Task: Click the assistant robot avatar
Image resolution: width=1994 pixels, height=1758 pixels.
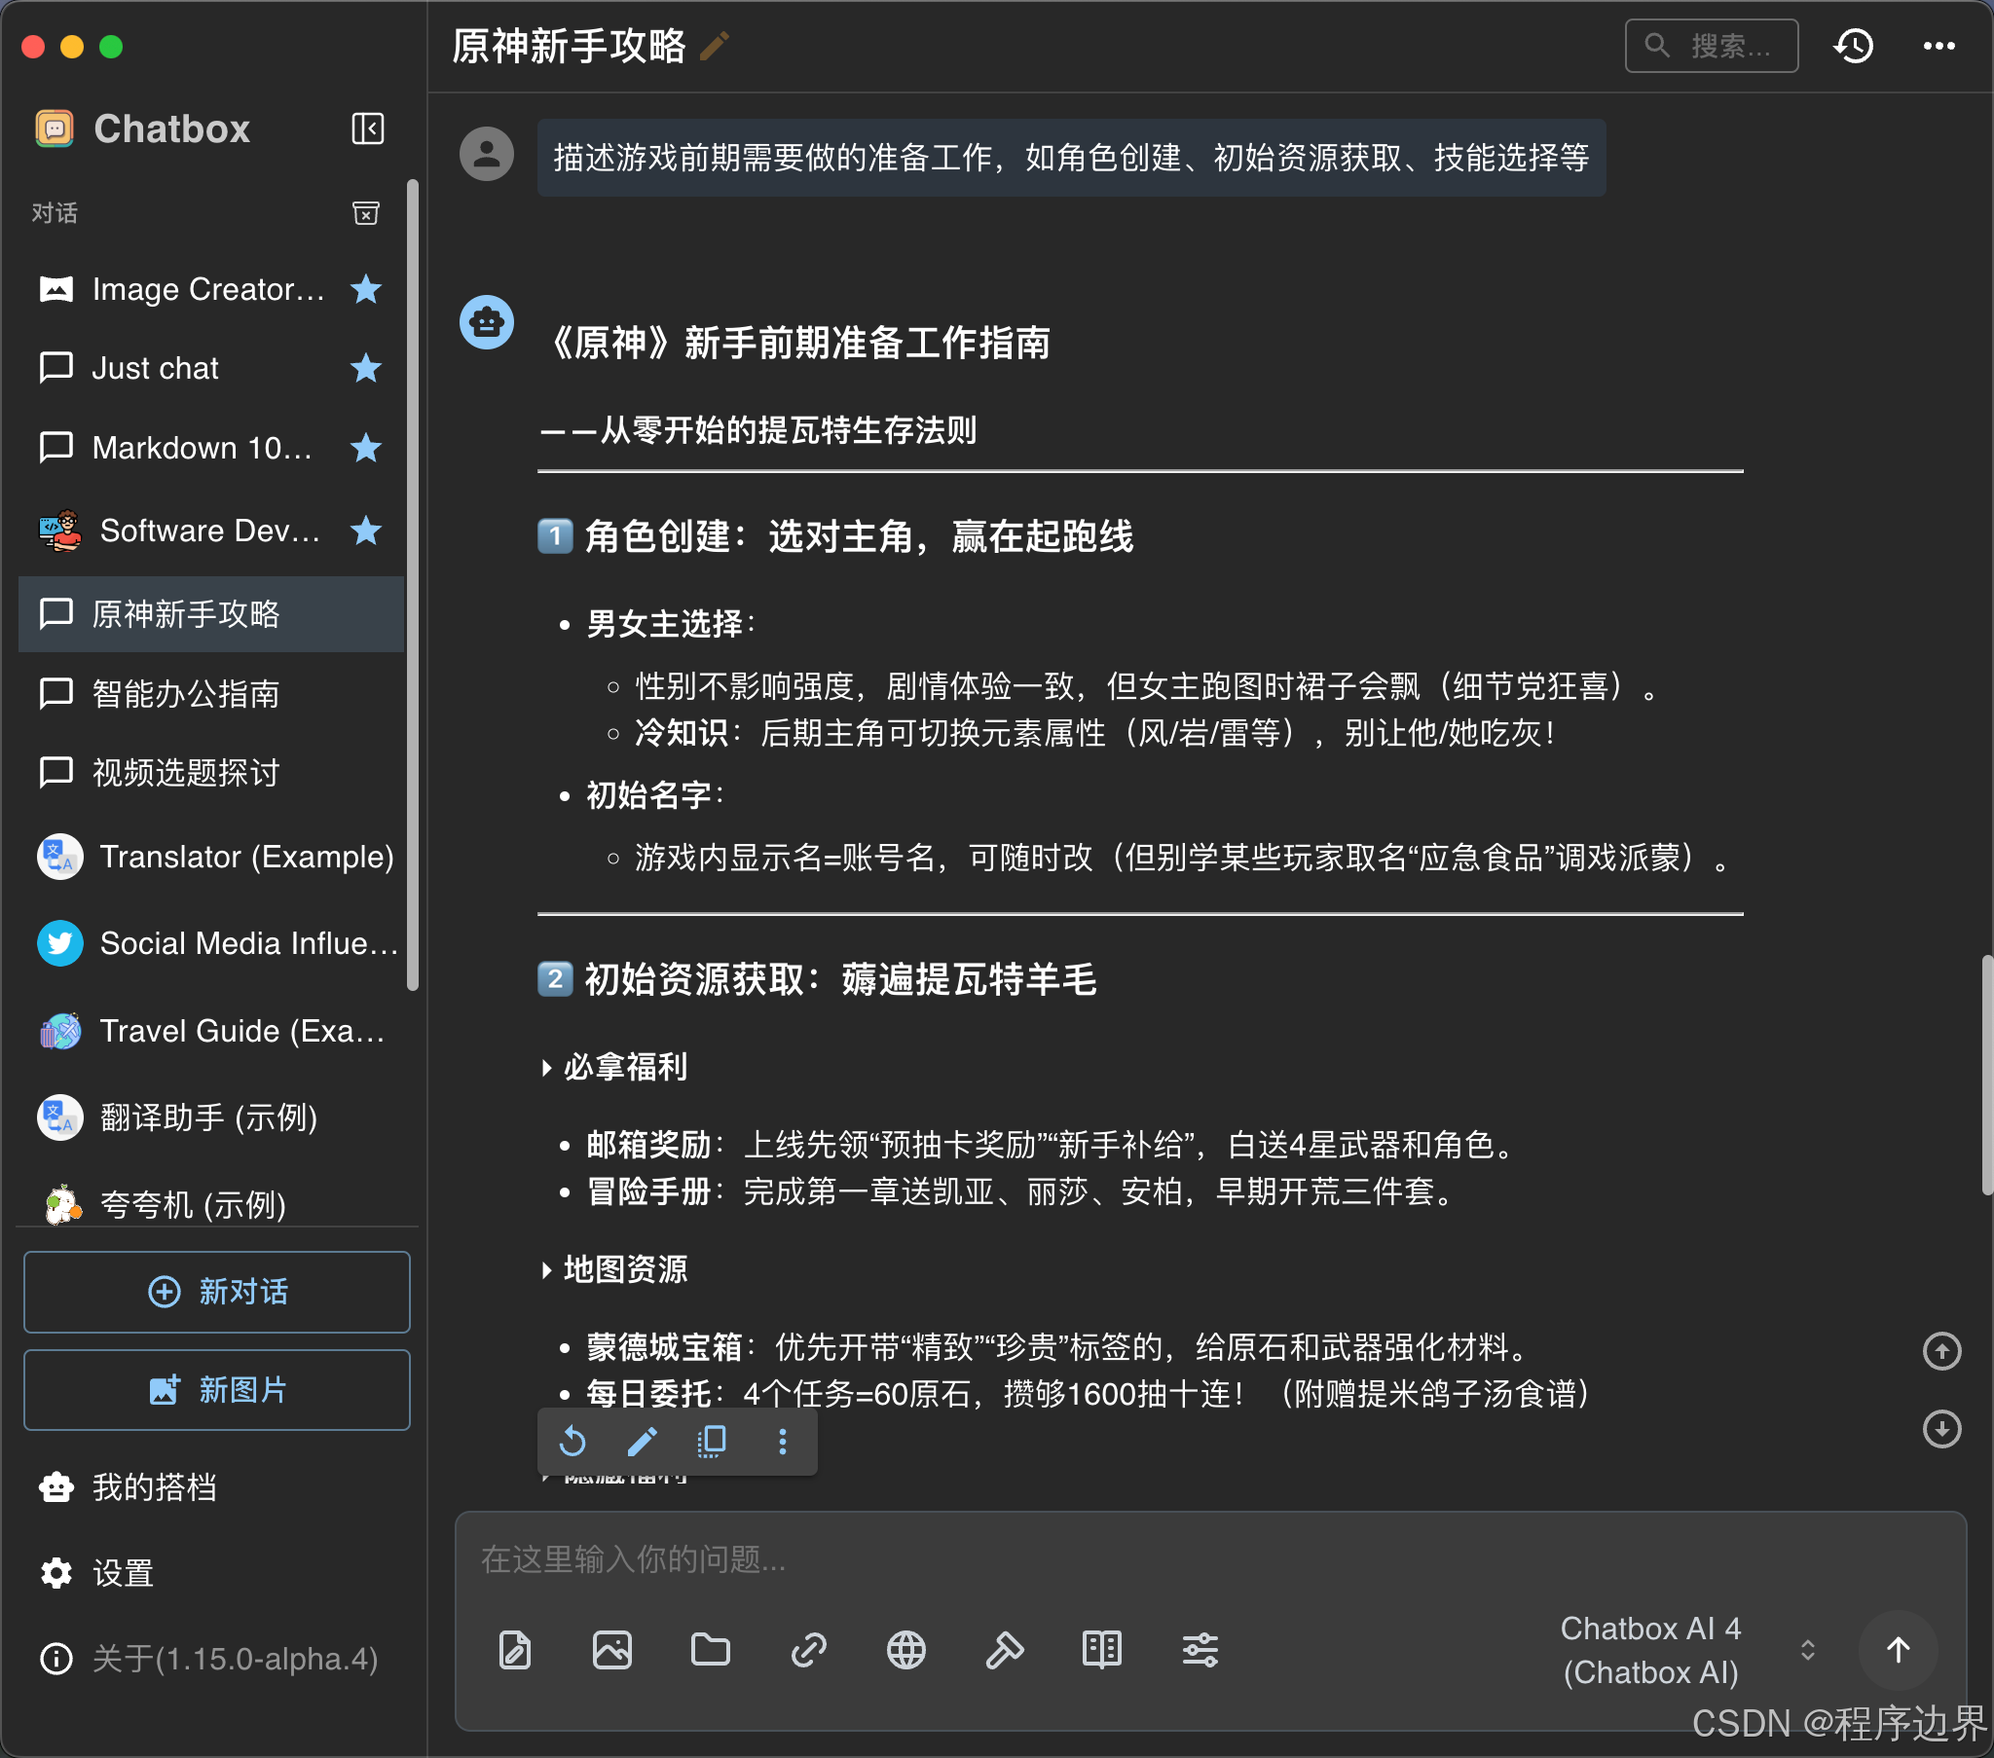Action: click(x=487, y=322)
